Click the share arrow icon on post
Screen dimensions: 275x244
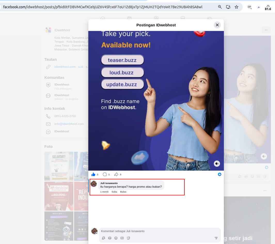coord(116,174)
